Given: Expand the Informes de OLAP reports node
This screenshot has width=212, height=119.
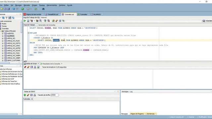Looking at the screenshot, I should tap(0, 79).
